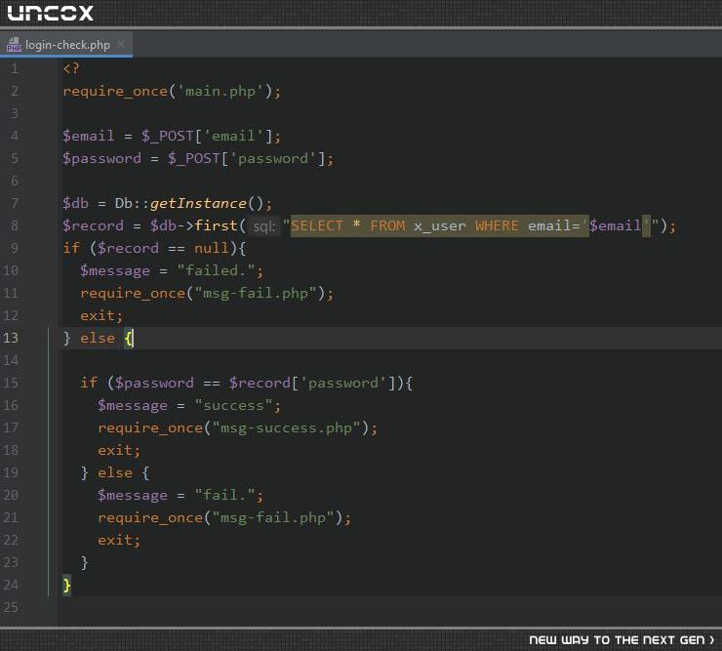The image size is (722, 651).
Task: Click the PHP opening tag on line 1
Action: pyautogui.click(x=71, y=68)
